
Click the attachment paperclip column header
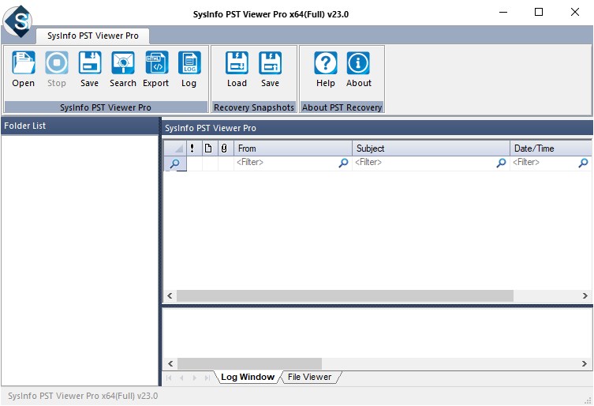pyautogui.click(x=224, y=148)
